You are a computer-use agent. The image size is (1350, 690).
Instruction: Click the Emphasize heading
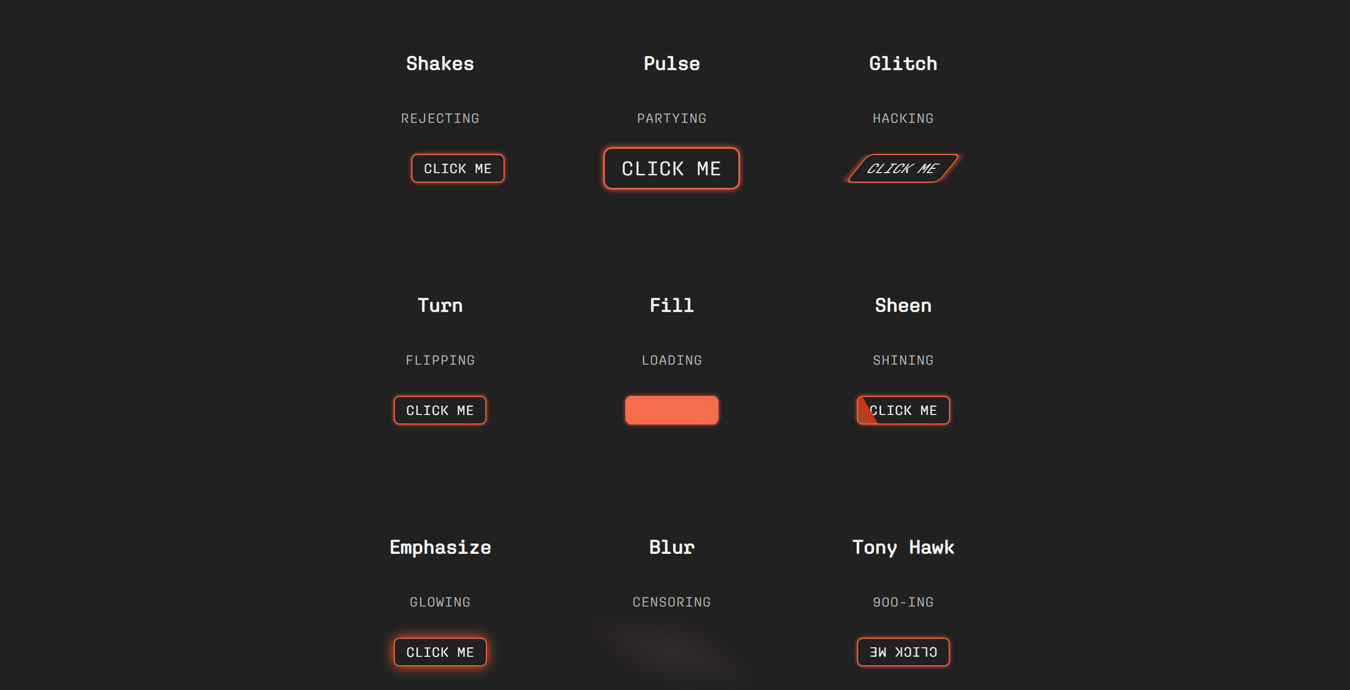point(440,547)
